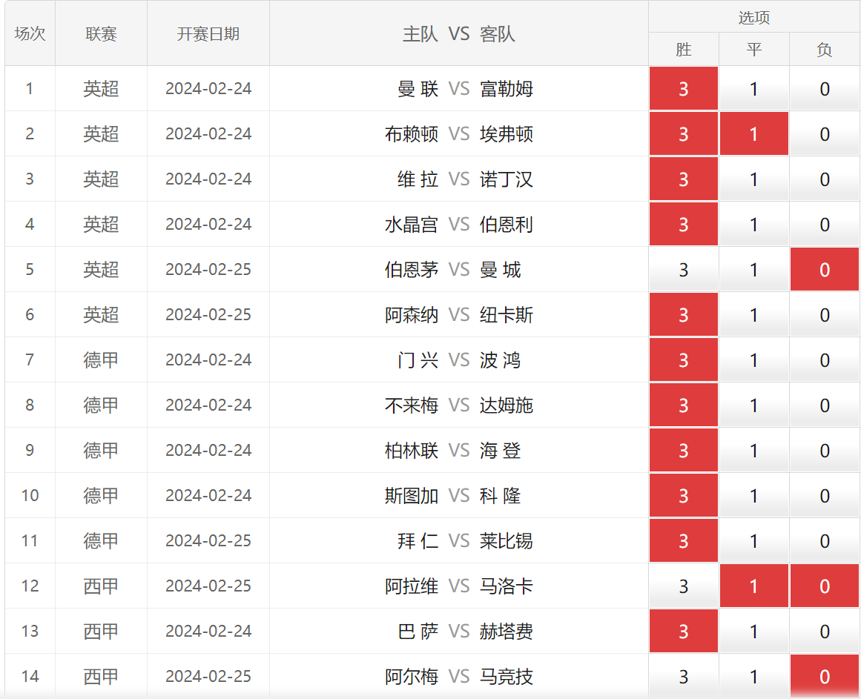The height and width of the screenshot is (699, 861).
Task: Click the date 2024-02-25 for match 5
Action: click(x=208, y=269)
